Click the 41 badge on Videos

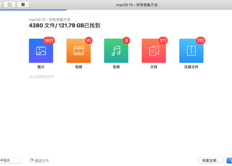pos(89,41)
